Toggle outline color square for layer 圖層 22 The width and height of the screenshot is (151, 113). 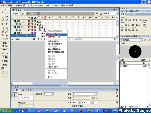pos(35,21)
